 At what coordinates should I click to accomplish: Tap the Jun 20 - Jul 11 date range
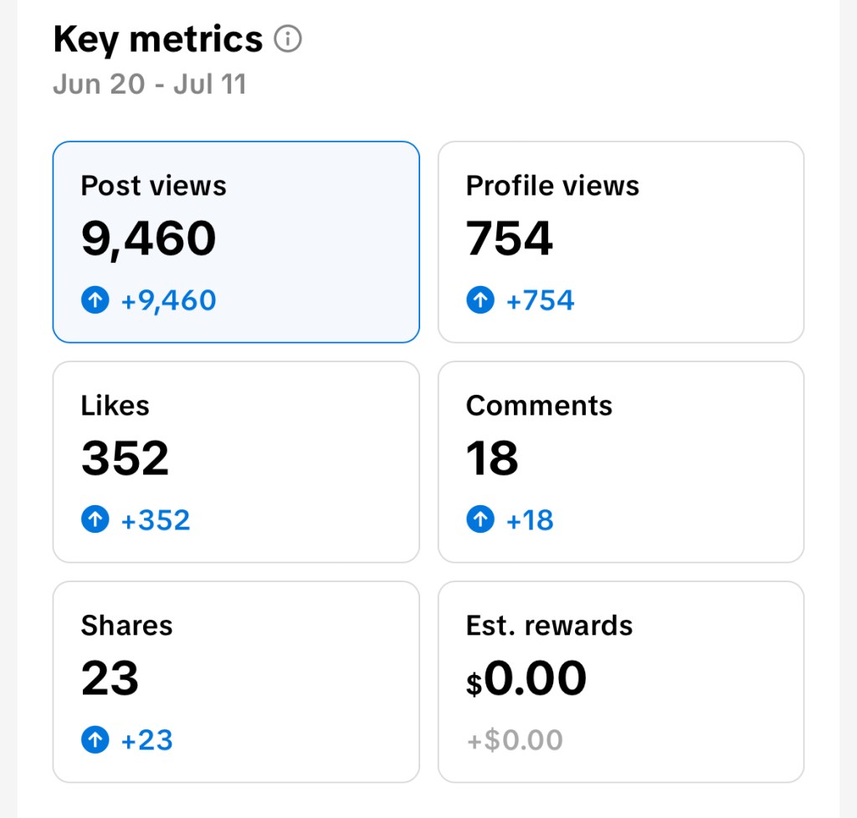150,84
